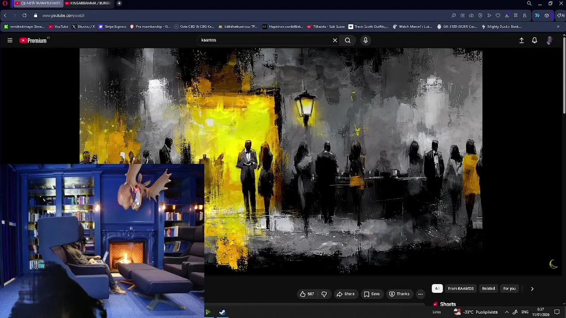Open the browser downloads icon
This screenshot has width=566, height=318.
507,15
